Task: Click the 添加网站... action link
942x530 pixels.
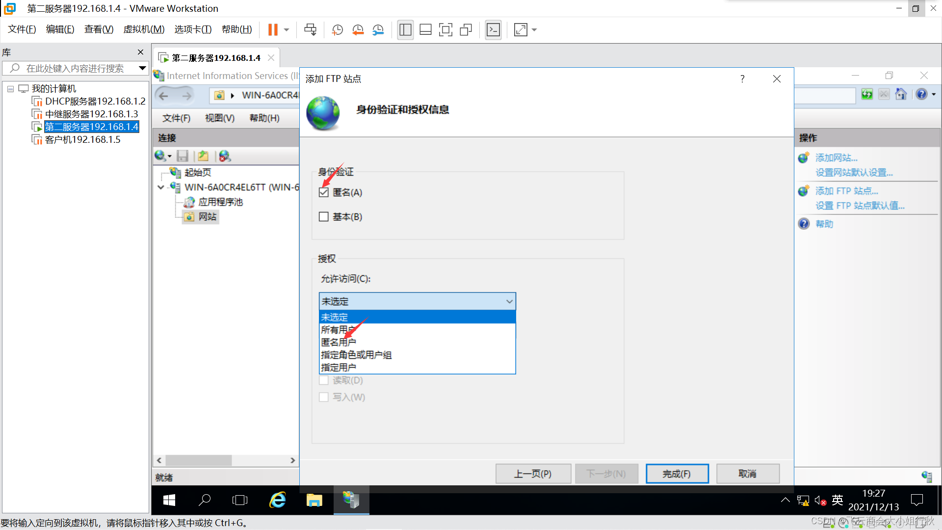Action: click(836, 158)
